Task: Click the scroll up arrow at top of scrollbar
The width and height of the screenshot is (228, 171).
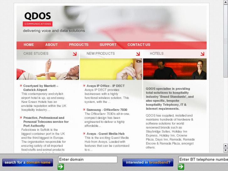Action: (x=226, y=2)
